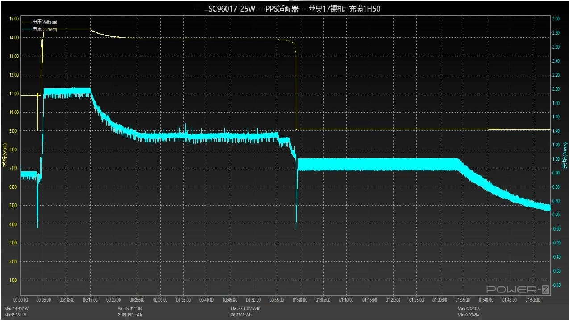Click the 01:35:00 time axis label
569x320 pixels.
(464, 300)
